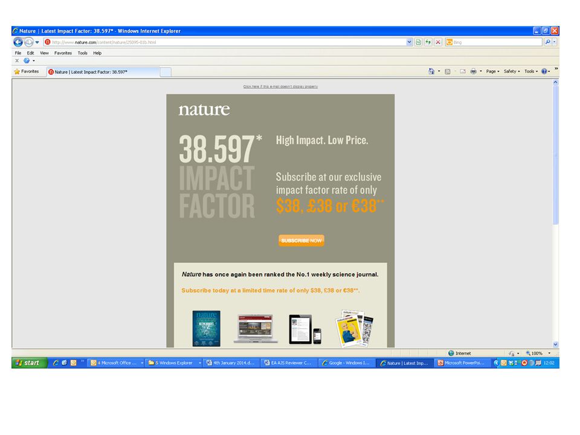Open the search provider dropdown arrow
This screenshot has width=580, height=435.
pyautogui.click(x=554, y=42)
